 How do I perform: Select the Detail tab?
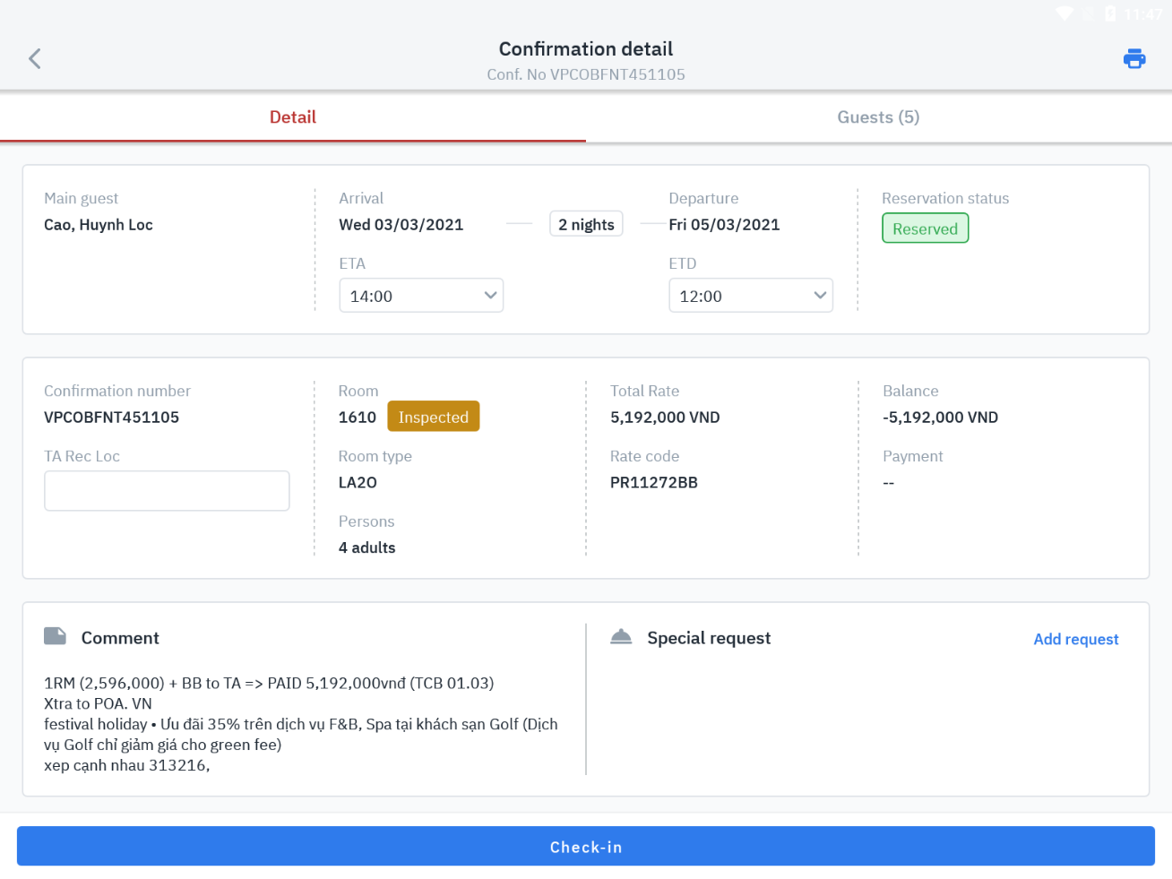(x=293, y=117)
